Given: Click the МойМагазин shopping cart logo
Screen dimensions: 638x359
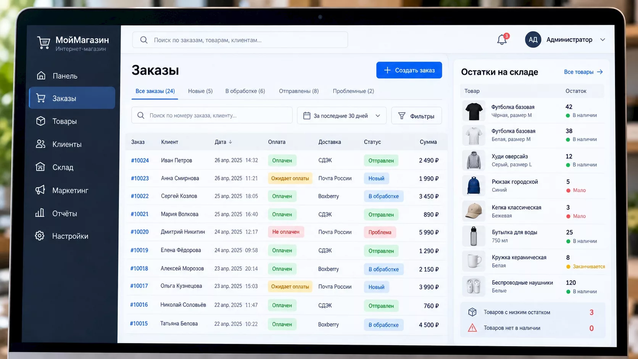Looking at the screenshot, I should point(43,43).
